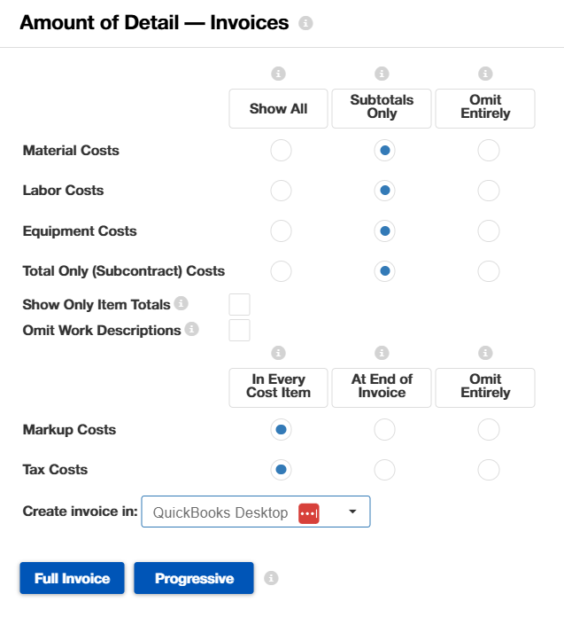Click info icon next to Show Only Item Totals
Screen dimensions: 564x625
182,303
